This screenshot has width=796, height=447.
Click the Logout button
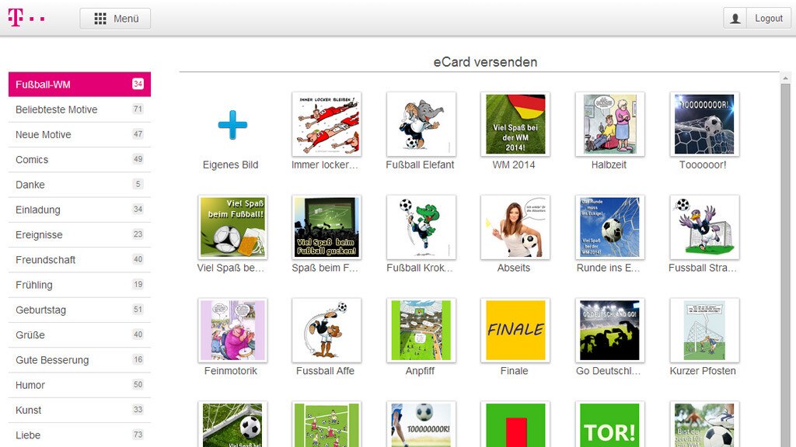click(x=767, y=18)
